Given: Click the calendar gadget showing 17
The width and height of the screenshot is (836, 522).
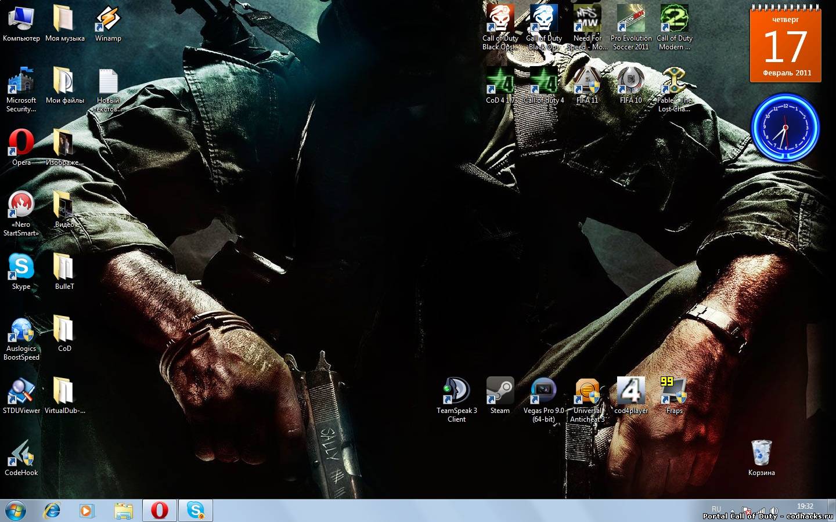Looking at the screenshot, I should [785, 44].
